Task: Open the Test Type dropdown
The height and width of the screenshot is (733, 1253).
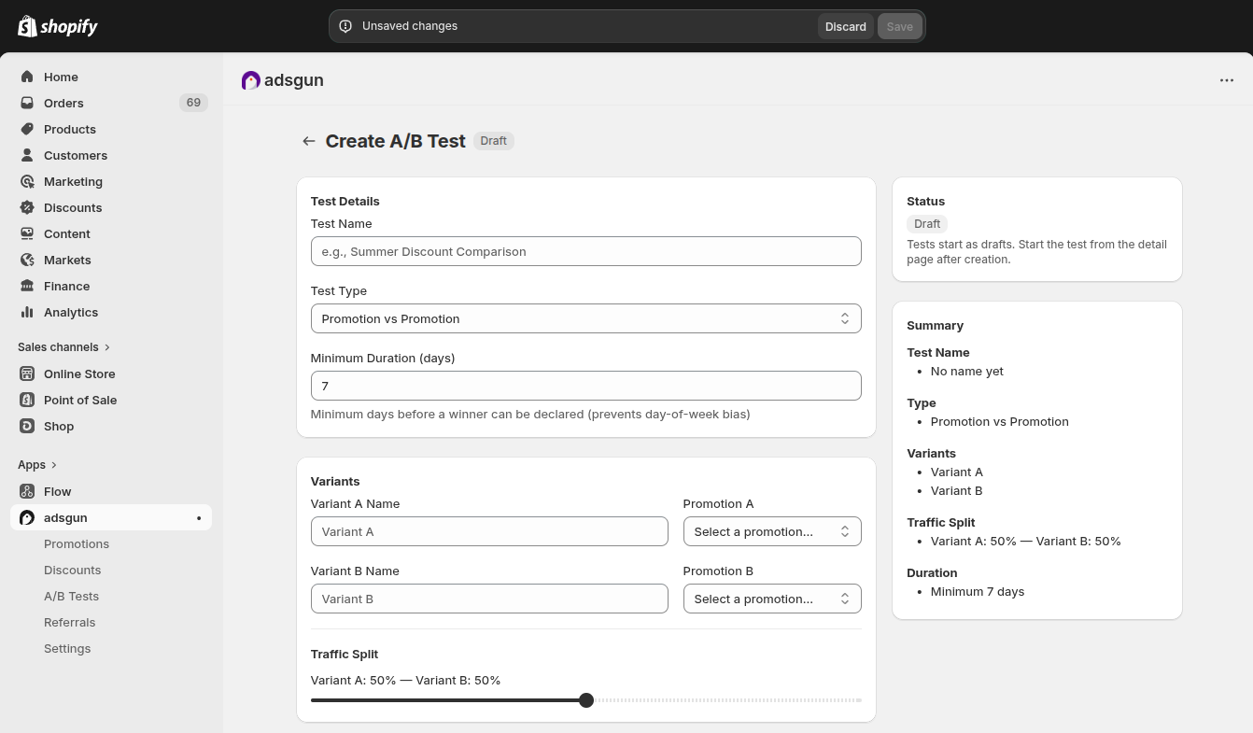Action: pos(585,318)
